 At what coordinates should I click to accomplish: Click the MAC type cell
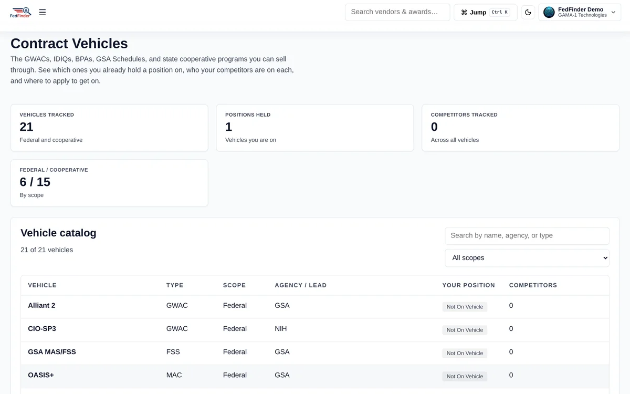tap(175, 375)
